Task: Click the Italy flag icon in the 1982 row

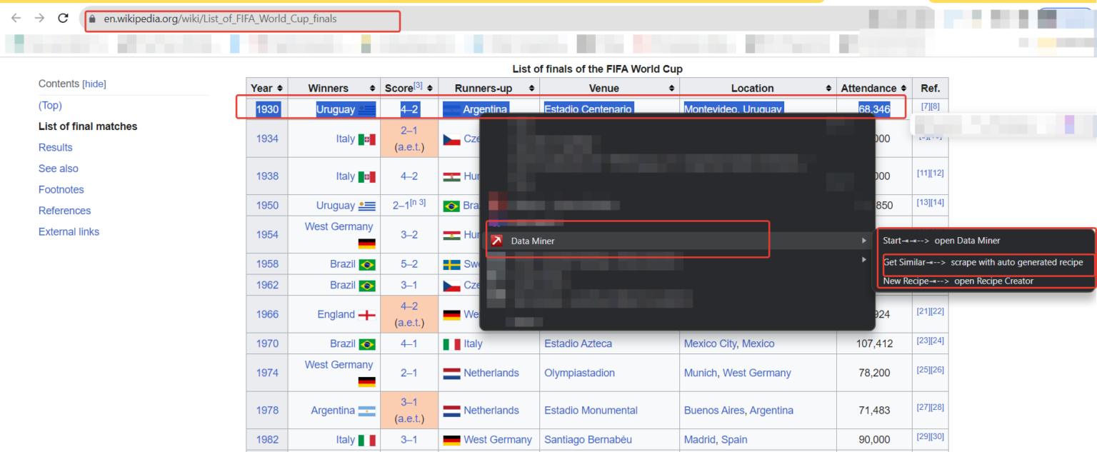Action: point(368,440)
